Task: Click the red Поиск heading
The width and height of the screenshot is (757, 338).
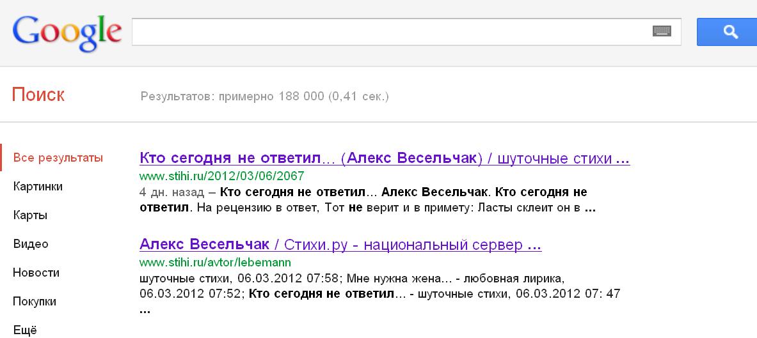Action: click(x=38, y=95)
